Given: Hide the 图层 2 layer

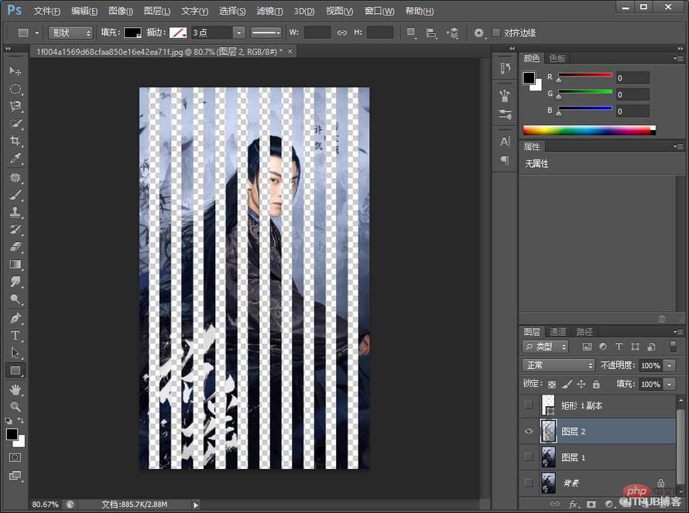Looking at the screenshot, I should click(x=529, y=431).
